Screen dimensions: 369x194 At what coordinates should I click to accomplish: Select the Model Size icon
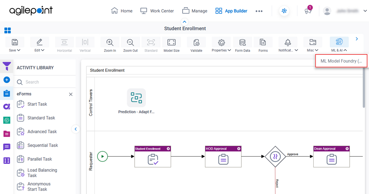172,42
